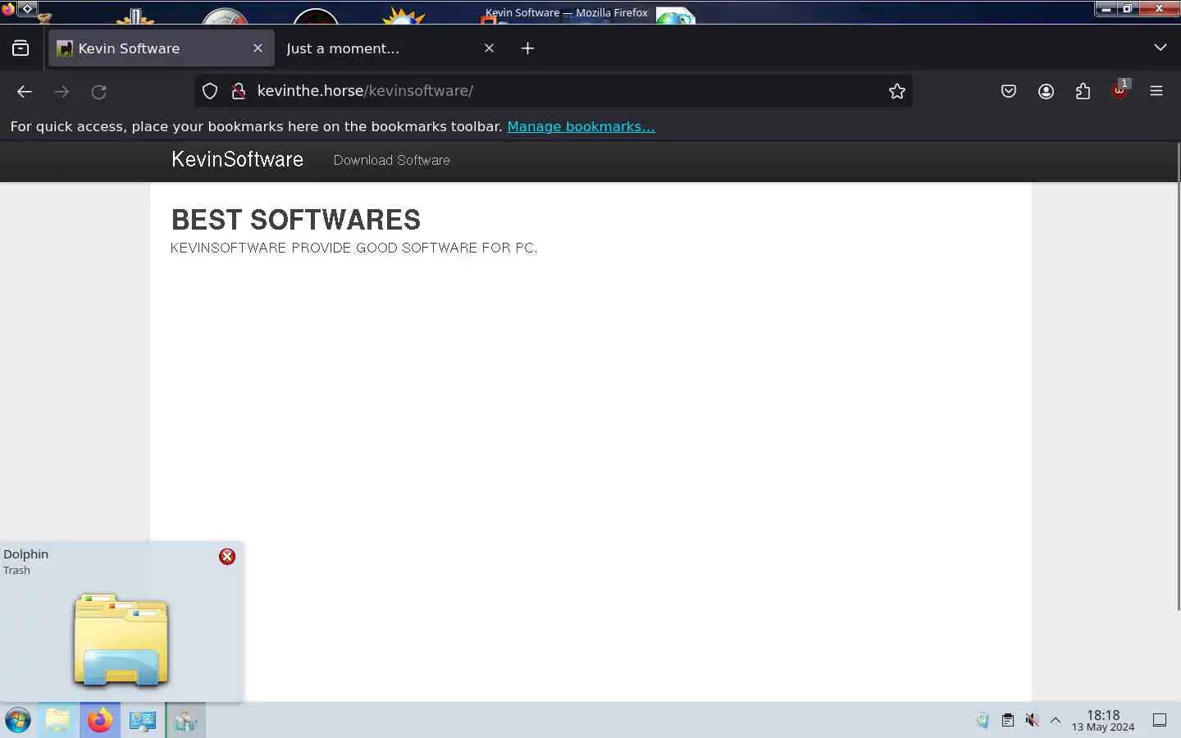Open the night color tray icon
This screenshot has width=1181, height=738.
(983, 721)
